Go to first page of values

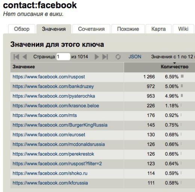16,57
